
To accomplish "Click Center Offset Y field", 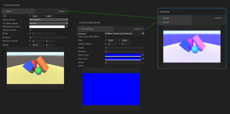I will pyautogui.click(x=126, y=44).
